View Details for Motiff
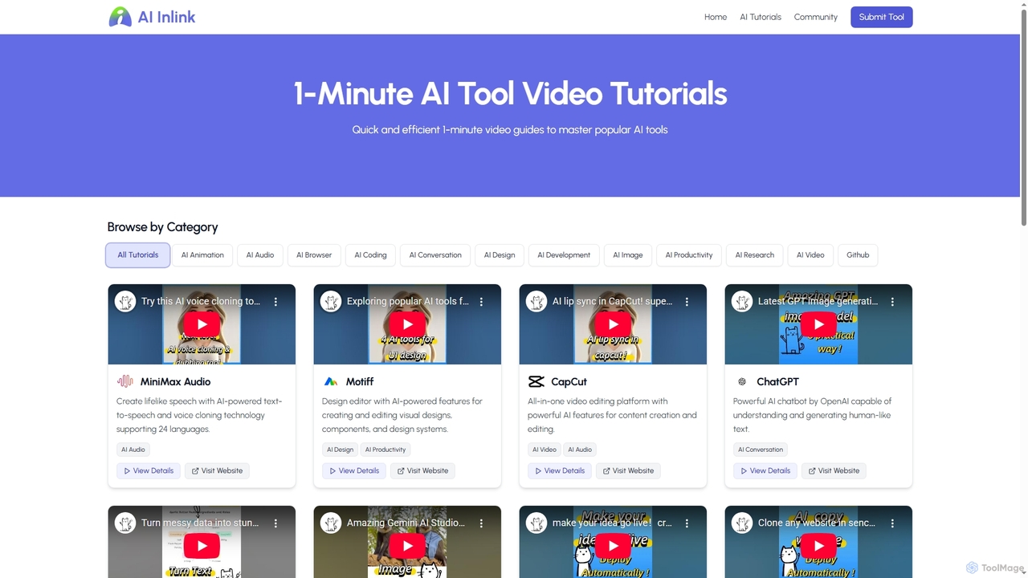This screenshot has height=578, width=1028. pos(354,471)
